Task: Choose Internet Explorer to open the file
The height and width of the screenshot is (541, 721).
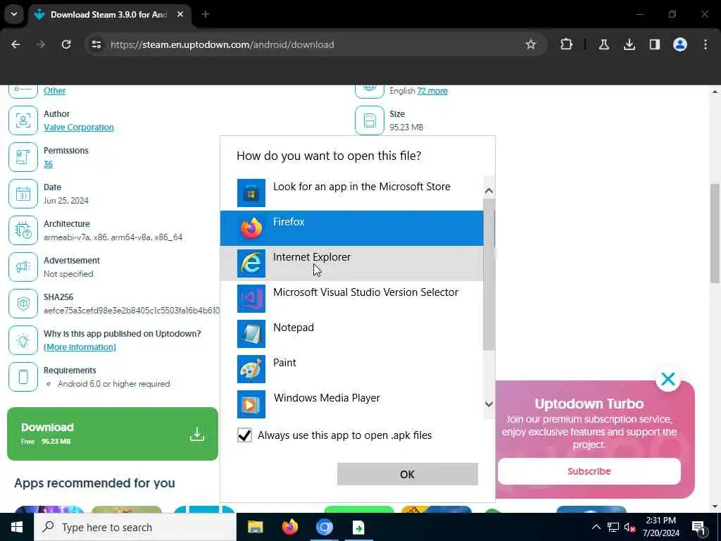Action: 352,263
